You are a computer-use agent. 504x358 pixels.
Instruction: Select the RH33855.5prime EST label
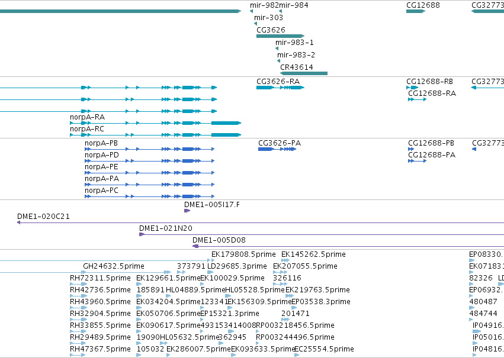click(x=100, y=326)
